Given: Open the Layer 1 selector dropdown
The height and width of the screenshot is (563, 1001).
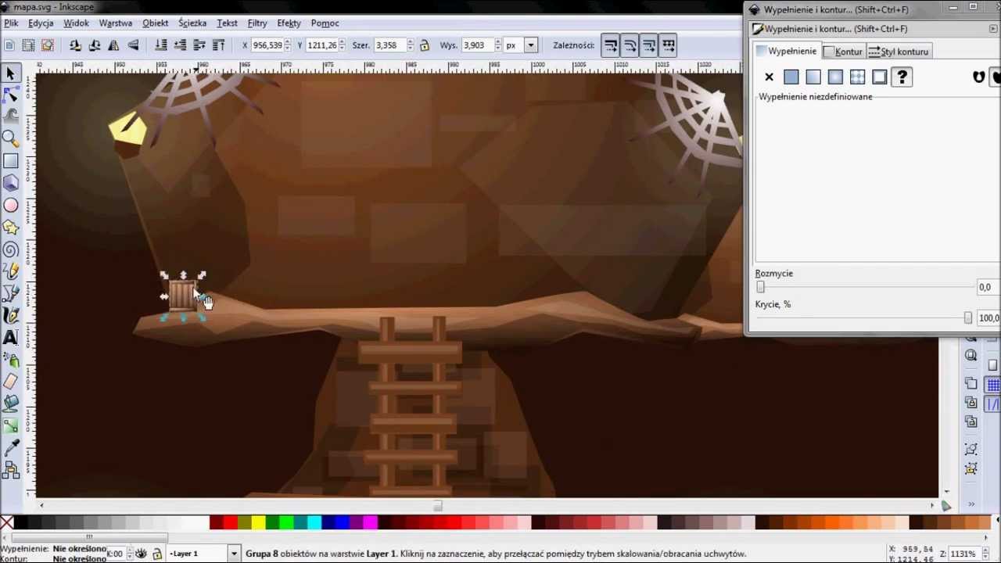Looking at the screenshot, I should (232, 554).
